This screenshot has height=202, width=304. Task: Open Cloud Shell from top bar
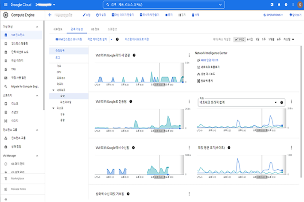(x=272, y=5)
